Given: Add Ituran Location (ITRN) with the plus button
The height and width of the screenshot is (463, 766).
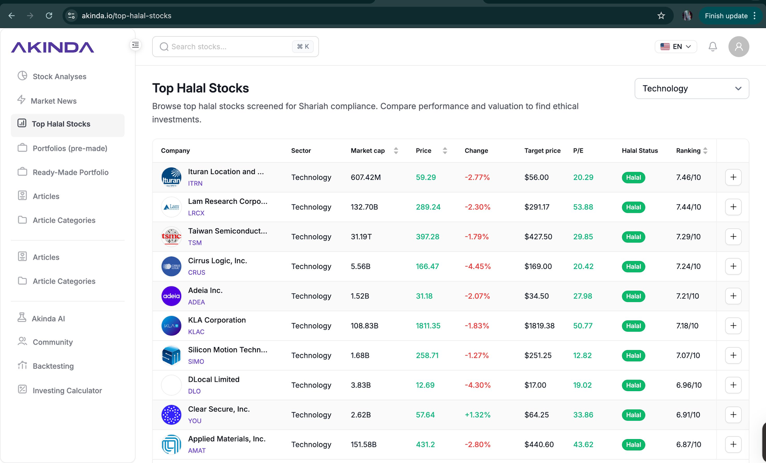Looking at the screenshot, I should click(x=733, y=177).
